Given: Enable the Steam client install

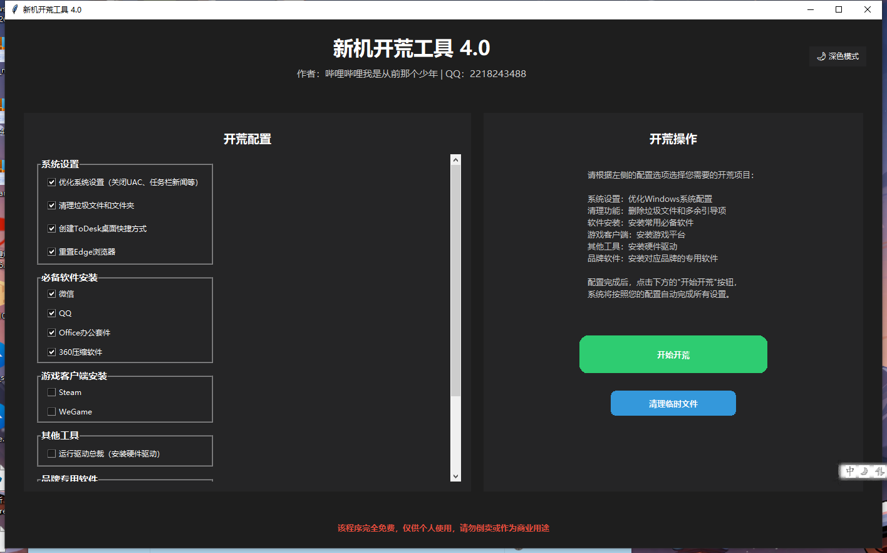Looking at the screenshot, I should (x=51, y=392).
